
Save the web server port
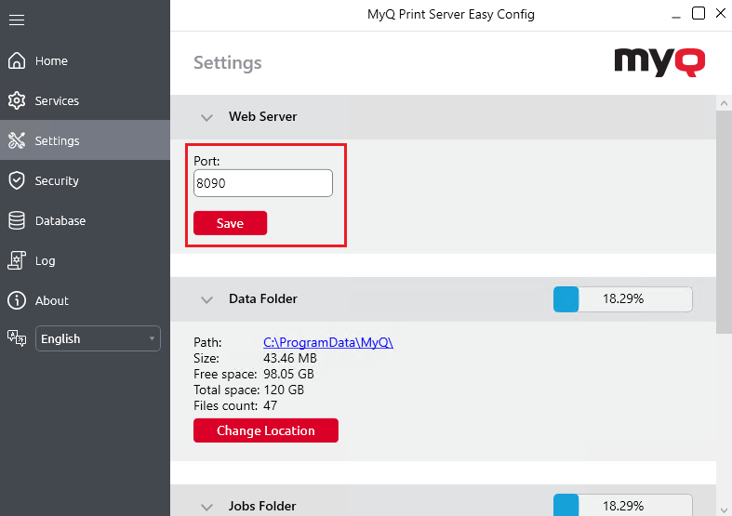230,224
